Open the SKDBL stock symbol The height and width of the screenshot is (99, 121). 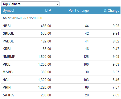(8, 33)
